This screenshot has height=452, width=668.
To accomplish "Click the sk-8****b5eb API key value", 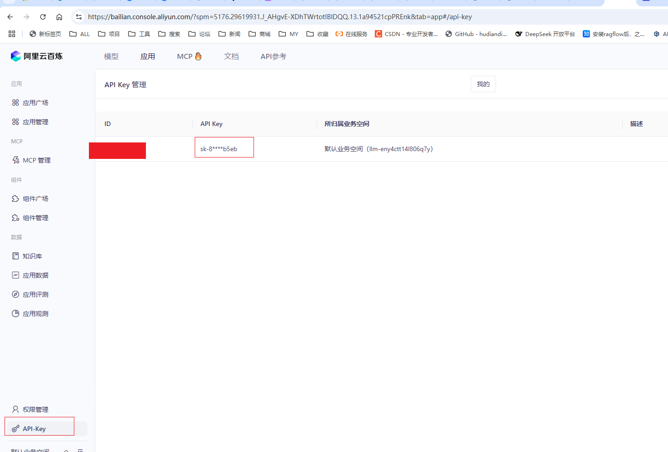I will coord(219,149).
